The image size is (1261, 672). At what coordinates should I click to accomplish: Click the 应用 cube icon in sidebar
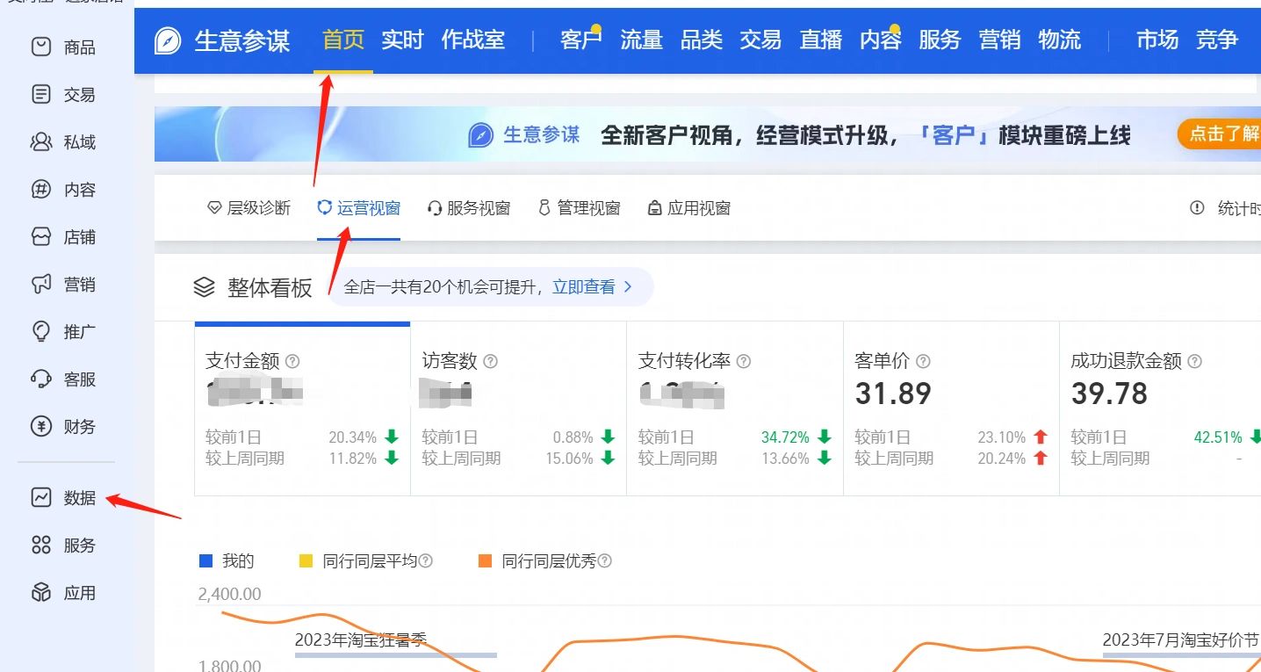(x=41, y=592)
